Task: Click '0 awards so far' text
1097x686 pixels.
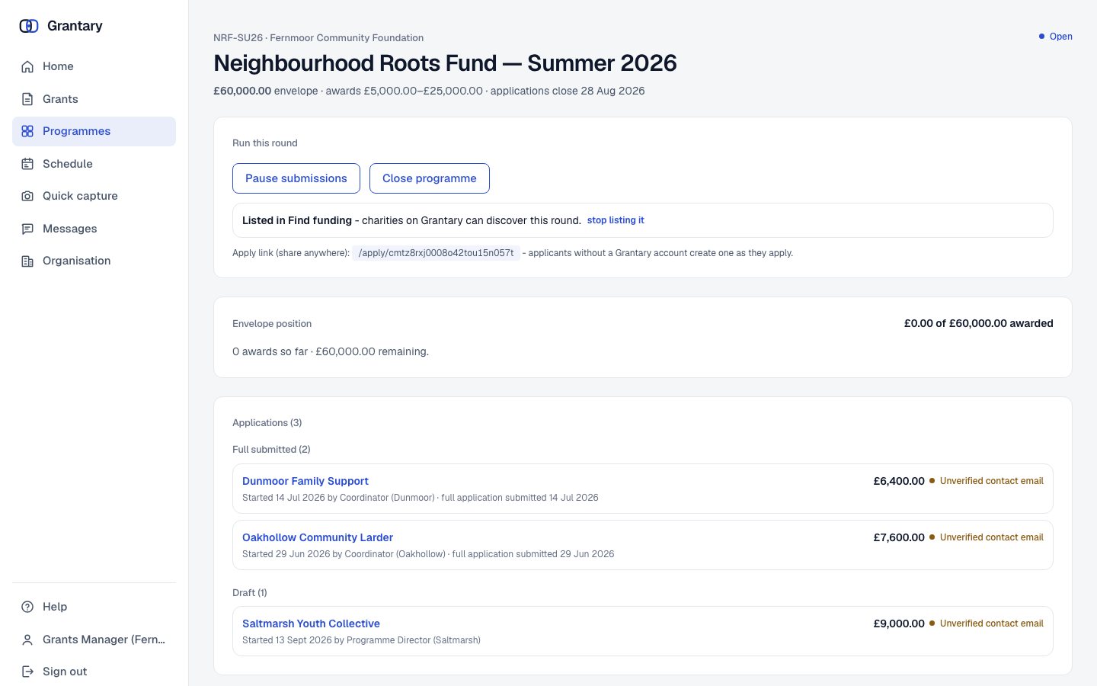Action: coord(270,351)
